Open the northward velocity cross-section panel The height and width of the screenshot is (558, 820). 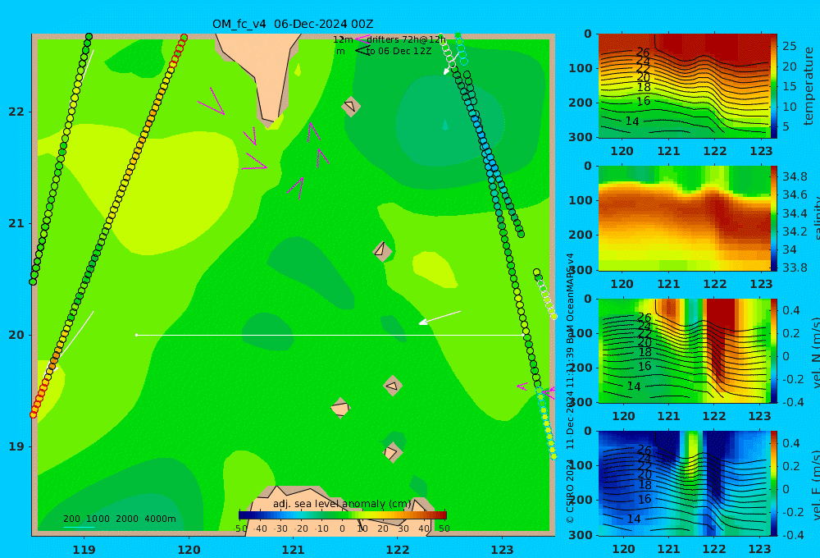click(x=684, y=350)
